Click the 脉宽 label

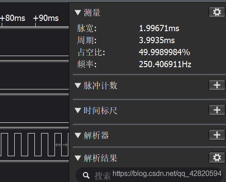tap(87, 28)
